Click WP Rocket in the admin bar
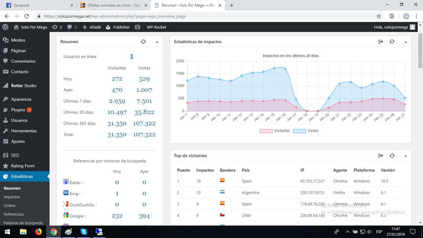Screen dimensions: 423x238 click(x=156, y=27)
